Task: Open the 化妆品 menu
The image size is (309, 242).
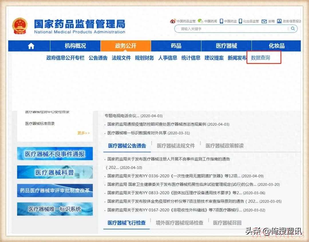Action: (x=276, y=46)
